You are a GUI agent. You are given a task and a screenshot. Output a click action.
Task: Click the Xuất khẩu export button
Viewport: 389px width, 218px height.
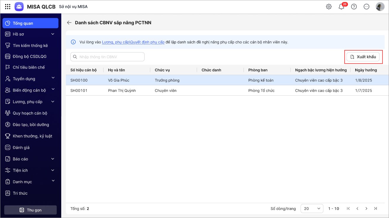(363, 57)
